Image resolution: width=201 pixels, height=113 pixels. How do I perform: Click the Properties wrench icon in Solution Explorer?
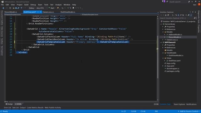click(188, 15)
